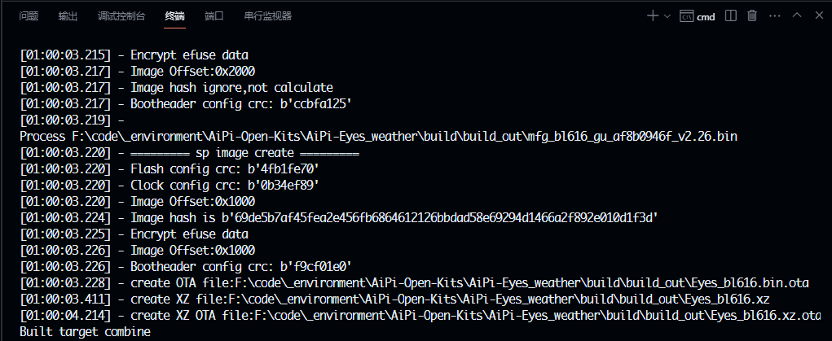Image resolution: width=832 pixels, height=341 pixels.
Task: Switch to the 问题 tab
Action: click(x=29, y=16)
